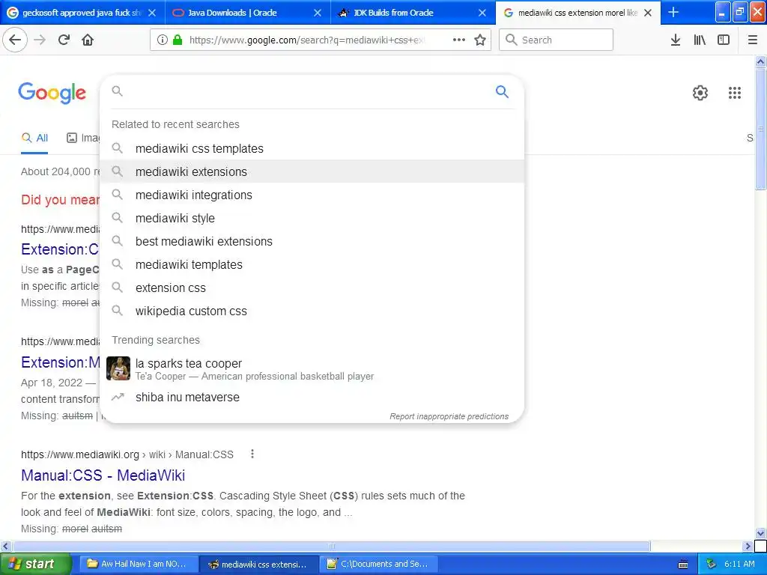The height and width of the screenshot is (575, 767).
Task: Click Report inappropriate predictions
Action: (449, 416)
